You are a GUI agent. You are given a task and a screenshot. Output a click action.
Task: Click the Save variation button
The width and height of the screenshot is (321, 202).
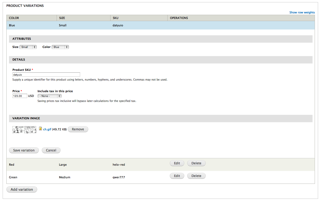click(24, 150)
